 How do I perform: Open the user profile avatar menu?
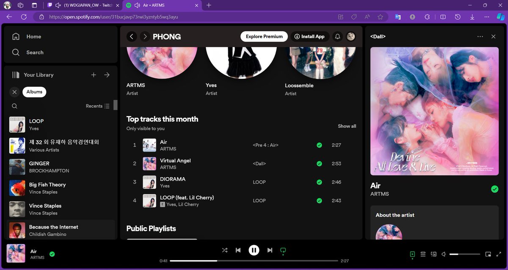point(351,36)
